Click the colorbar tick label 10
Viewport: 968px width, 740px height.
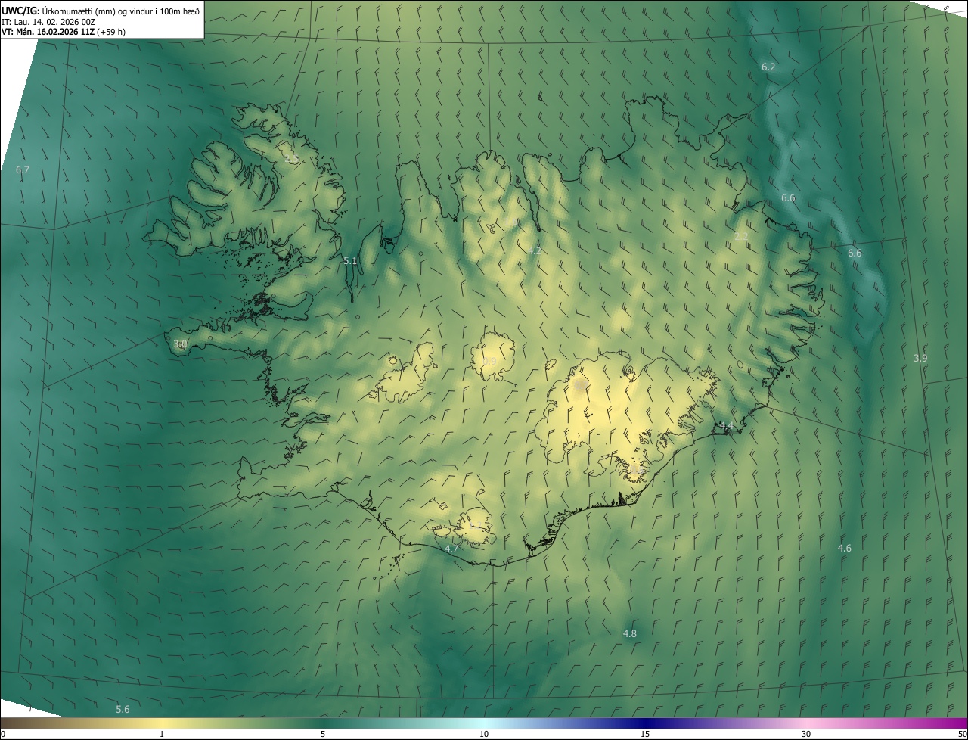(x=484, y=735)
